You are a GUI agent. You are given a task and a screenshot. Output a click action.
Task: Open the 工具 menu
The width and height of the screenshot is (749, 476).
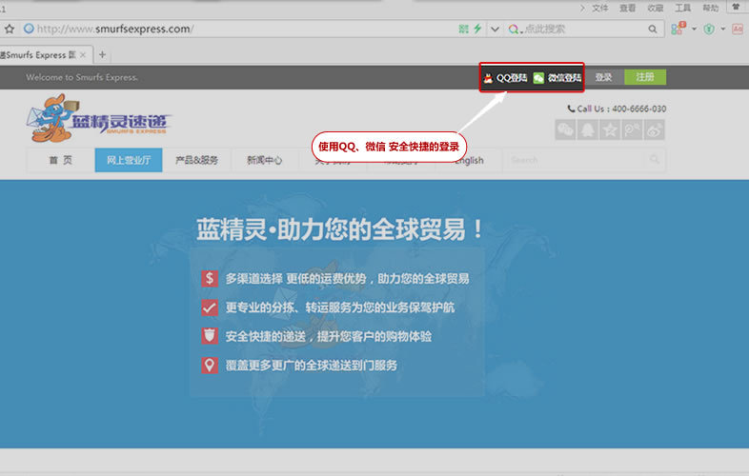683,9
